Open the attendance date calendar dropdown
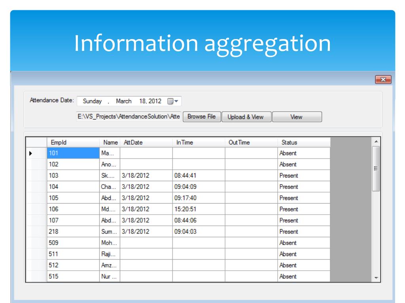Image resolution: width=405 pixels, height=303 pixels. 173,101
